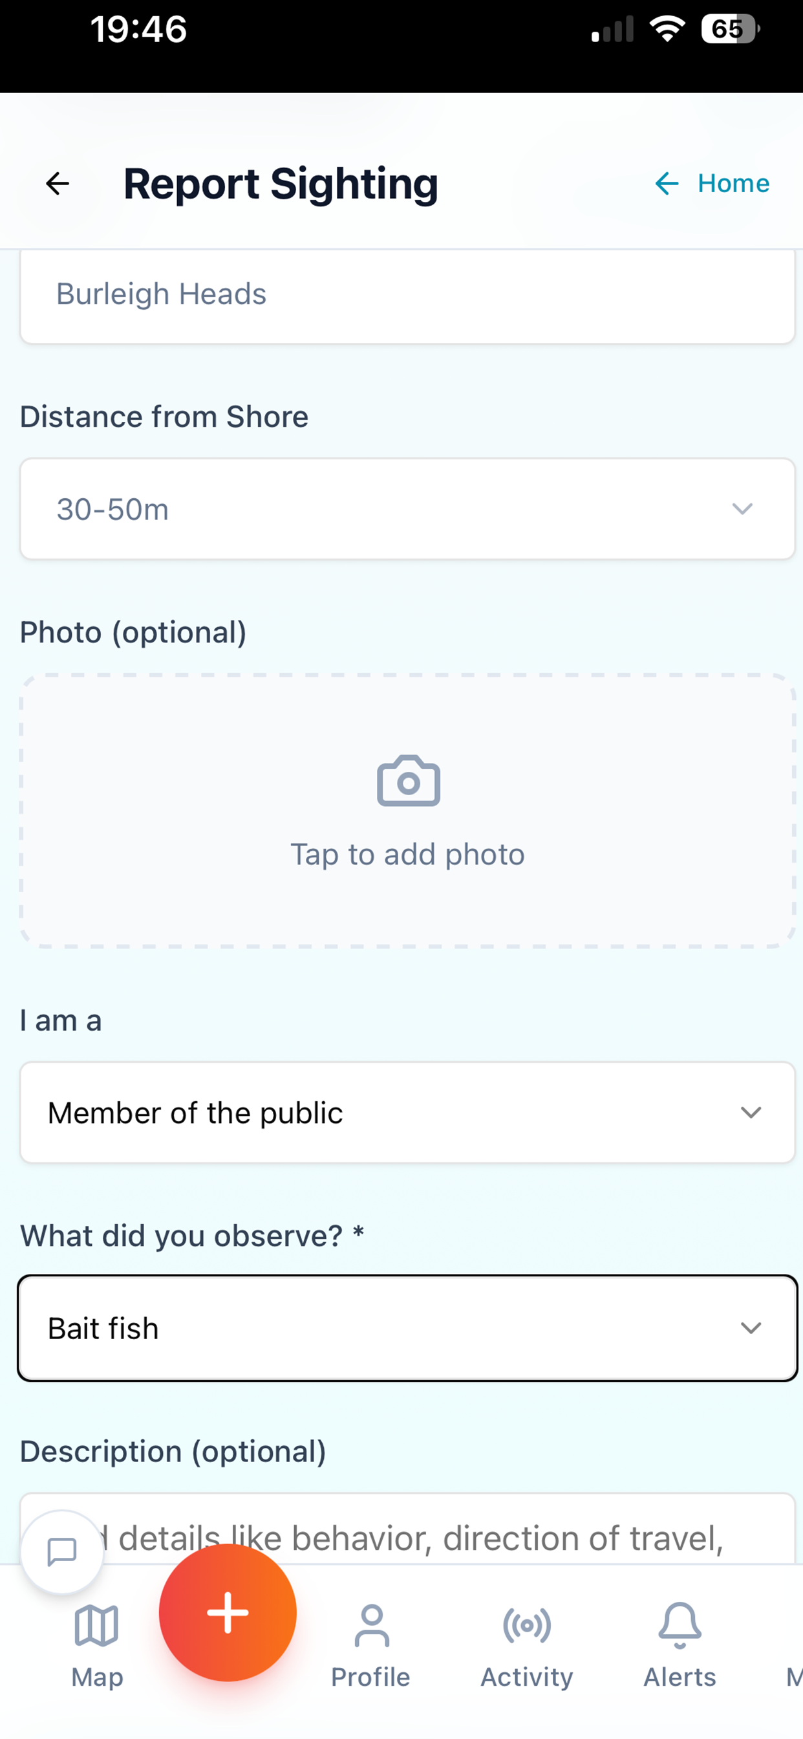Image resolution: width=803 pixels, height=1739 pixels.
Task: Tap the Wi-Fi icon in status bar
Action: coord(667,29)
